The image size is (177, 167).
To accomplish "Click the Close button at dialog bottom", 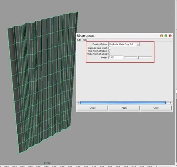I will pyautogui.click(x=156, y=108).
